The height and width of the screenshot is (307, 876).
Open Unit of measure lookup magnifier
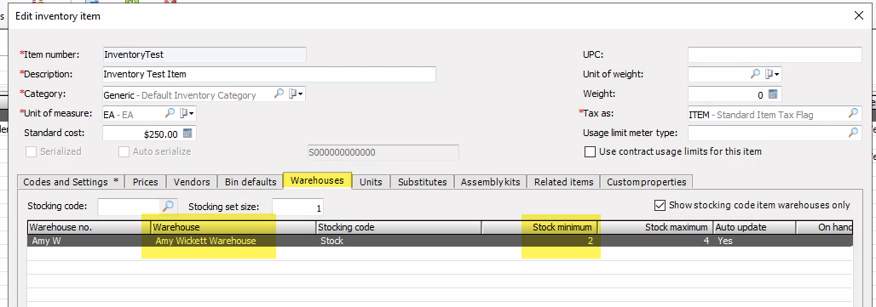(170, 114)
